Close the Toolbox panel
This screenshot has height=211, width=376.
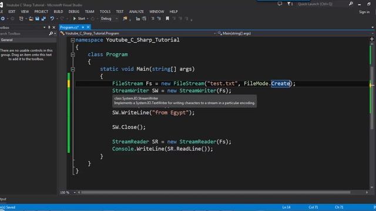click(53, 28)
